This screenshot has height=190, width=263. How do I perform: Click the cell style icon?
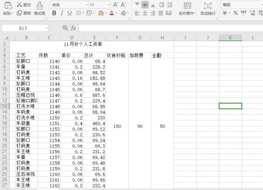pos(89,13)
